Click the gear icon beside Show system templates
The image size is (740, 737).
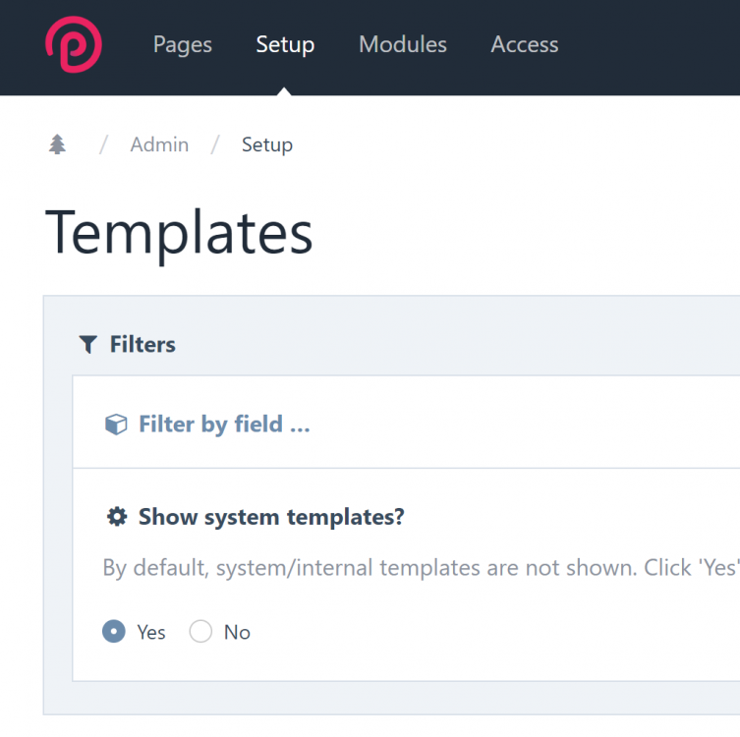117,517
